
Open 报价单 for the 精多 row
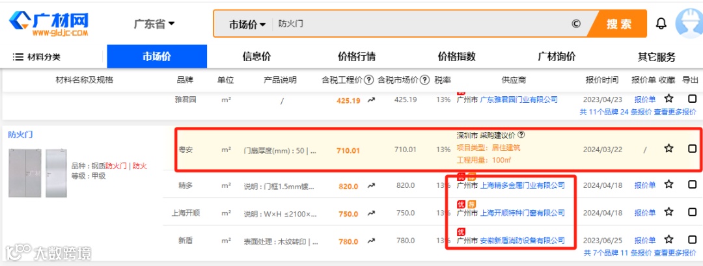pyautogui.click(x=644, y=185)
